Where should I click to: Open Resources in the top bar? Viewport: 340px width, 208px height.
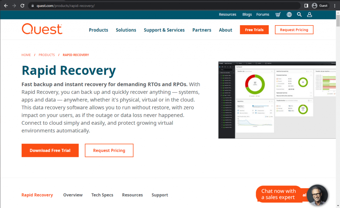click(x=227, y=15)
